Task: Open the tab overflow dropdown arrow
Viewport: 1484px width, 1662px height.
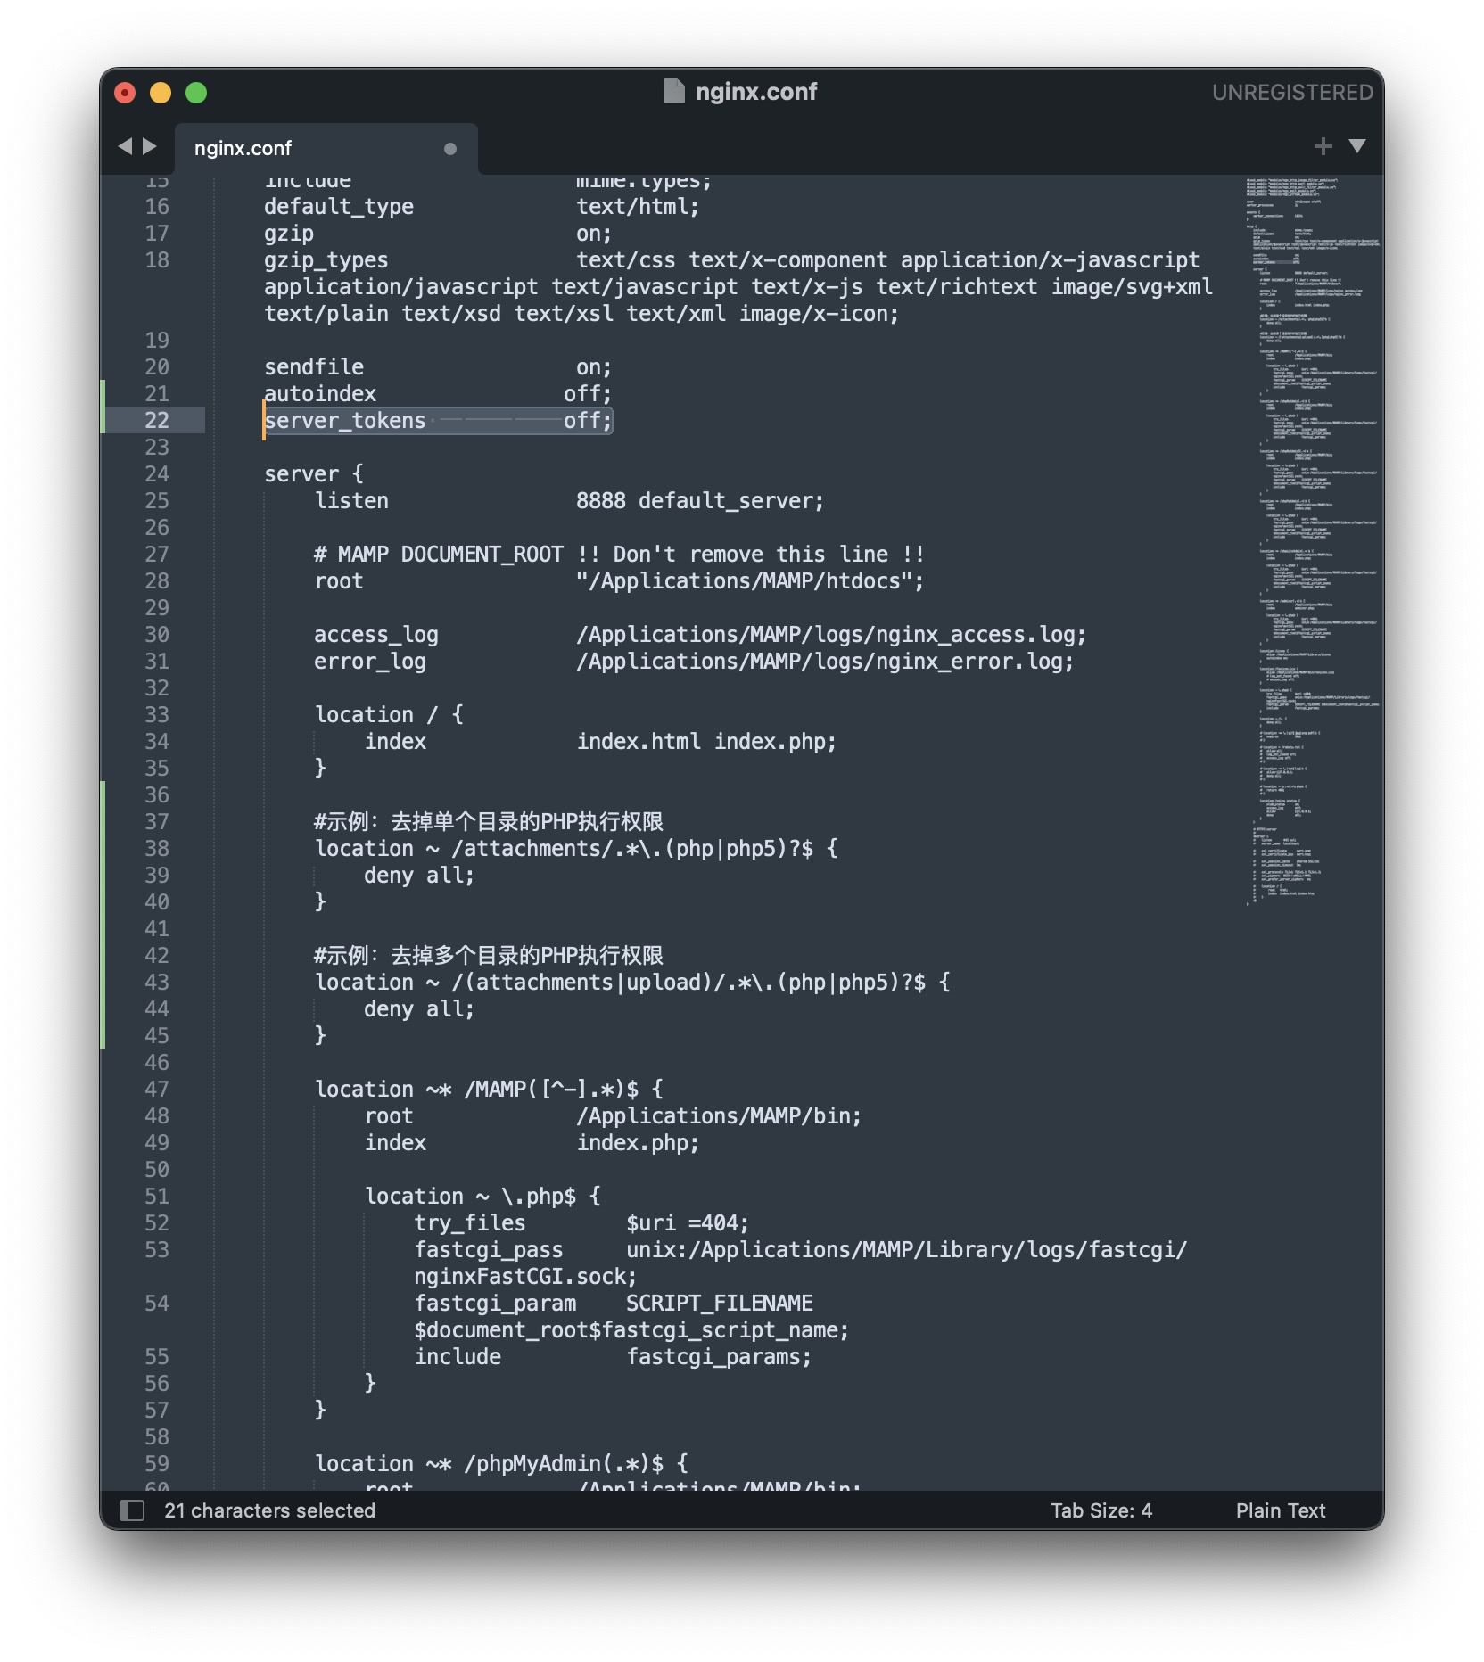Action: pos(1358,147)
